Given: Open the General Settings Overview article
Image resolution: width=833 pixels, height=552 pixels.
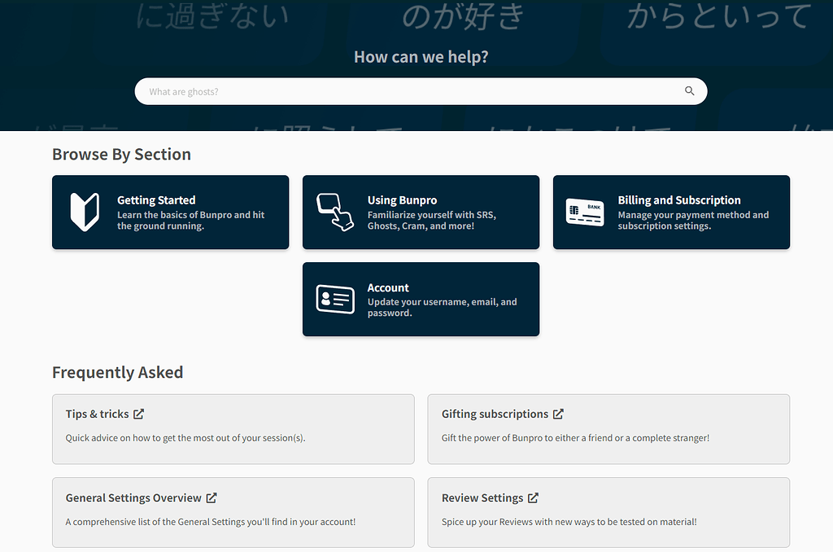Looking at the screenshot, I should pos(233,513).
